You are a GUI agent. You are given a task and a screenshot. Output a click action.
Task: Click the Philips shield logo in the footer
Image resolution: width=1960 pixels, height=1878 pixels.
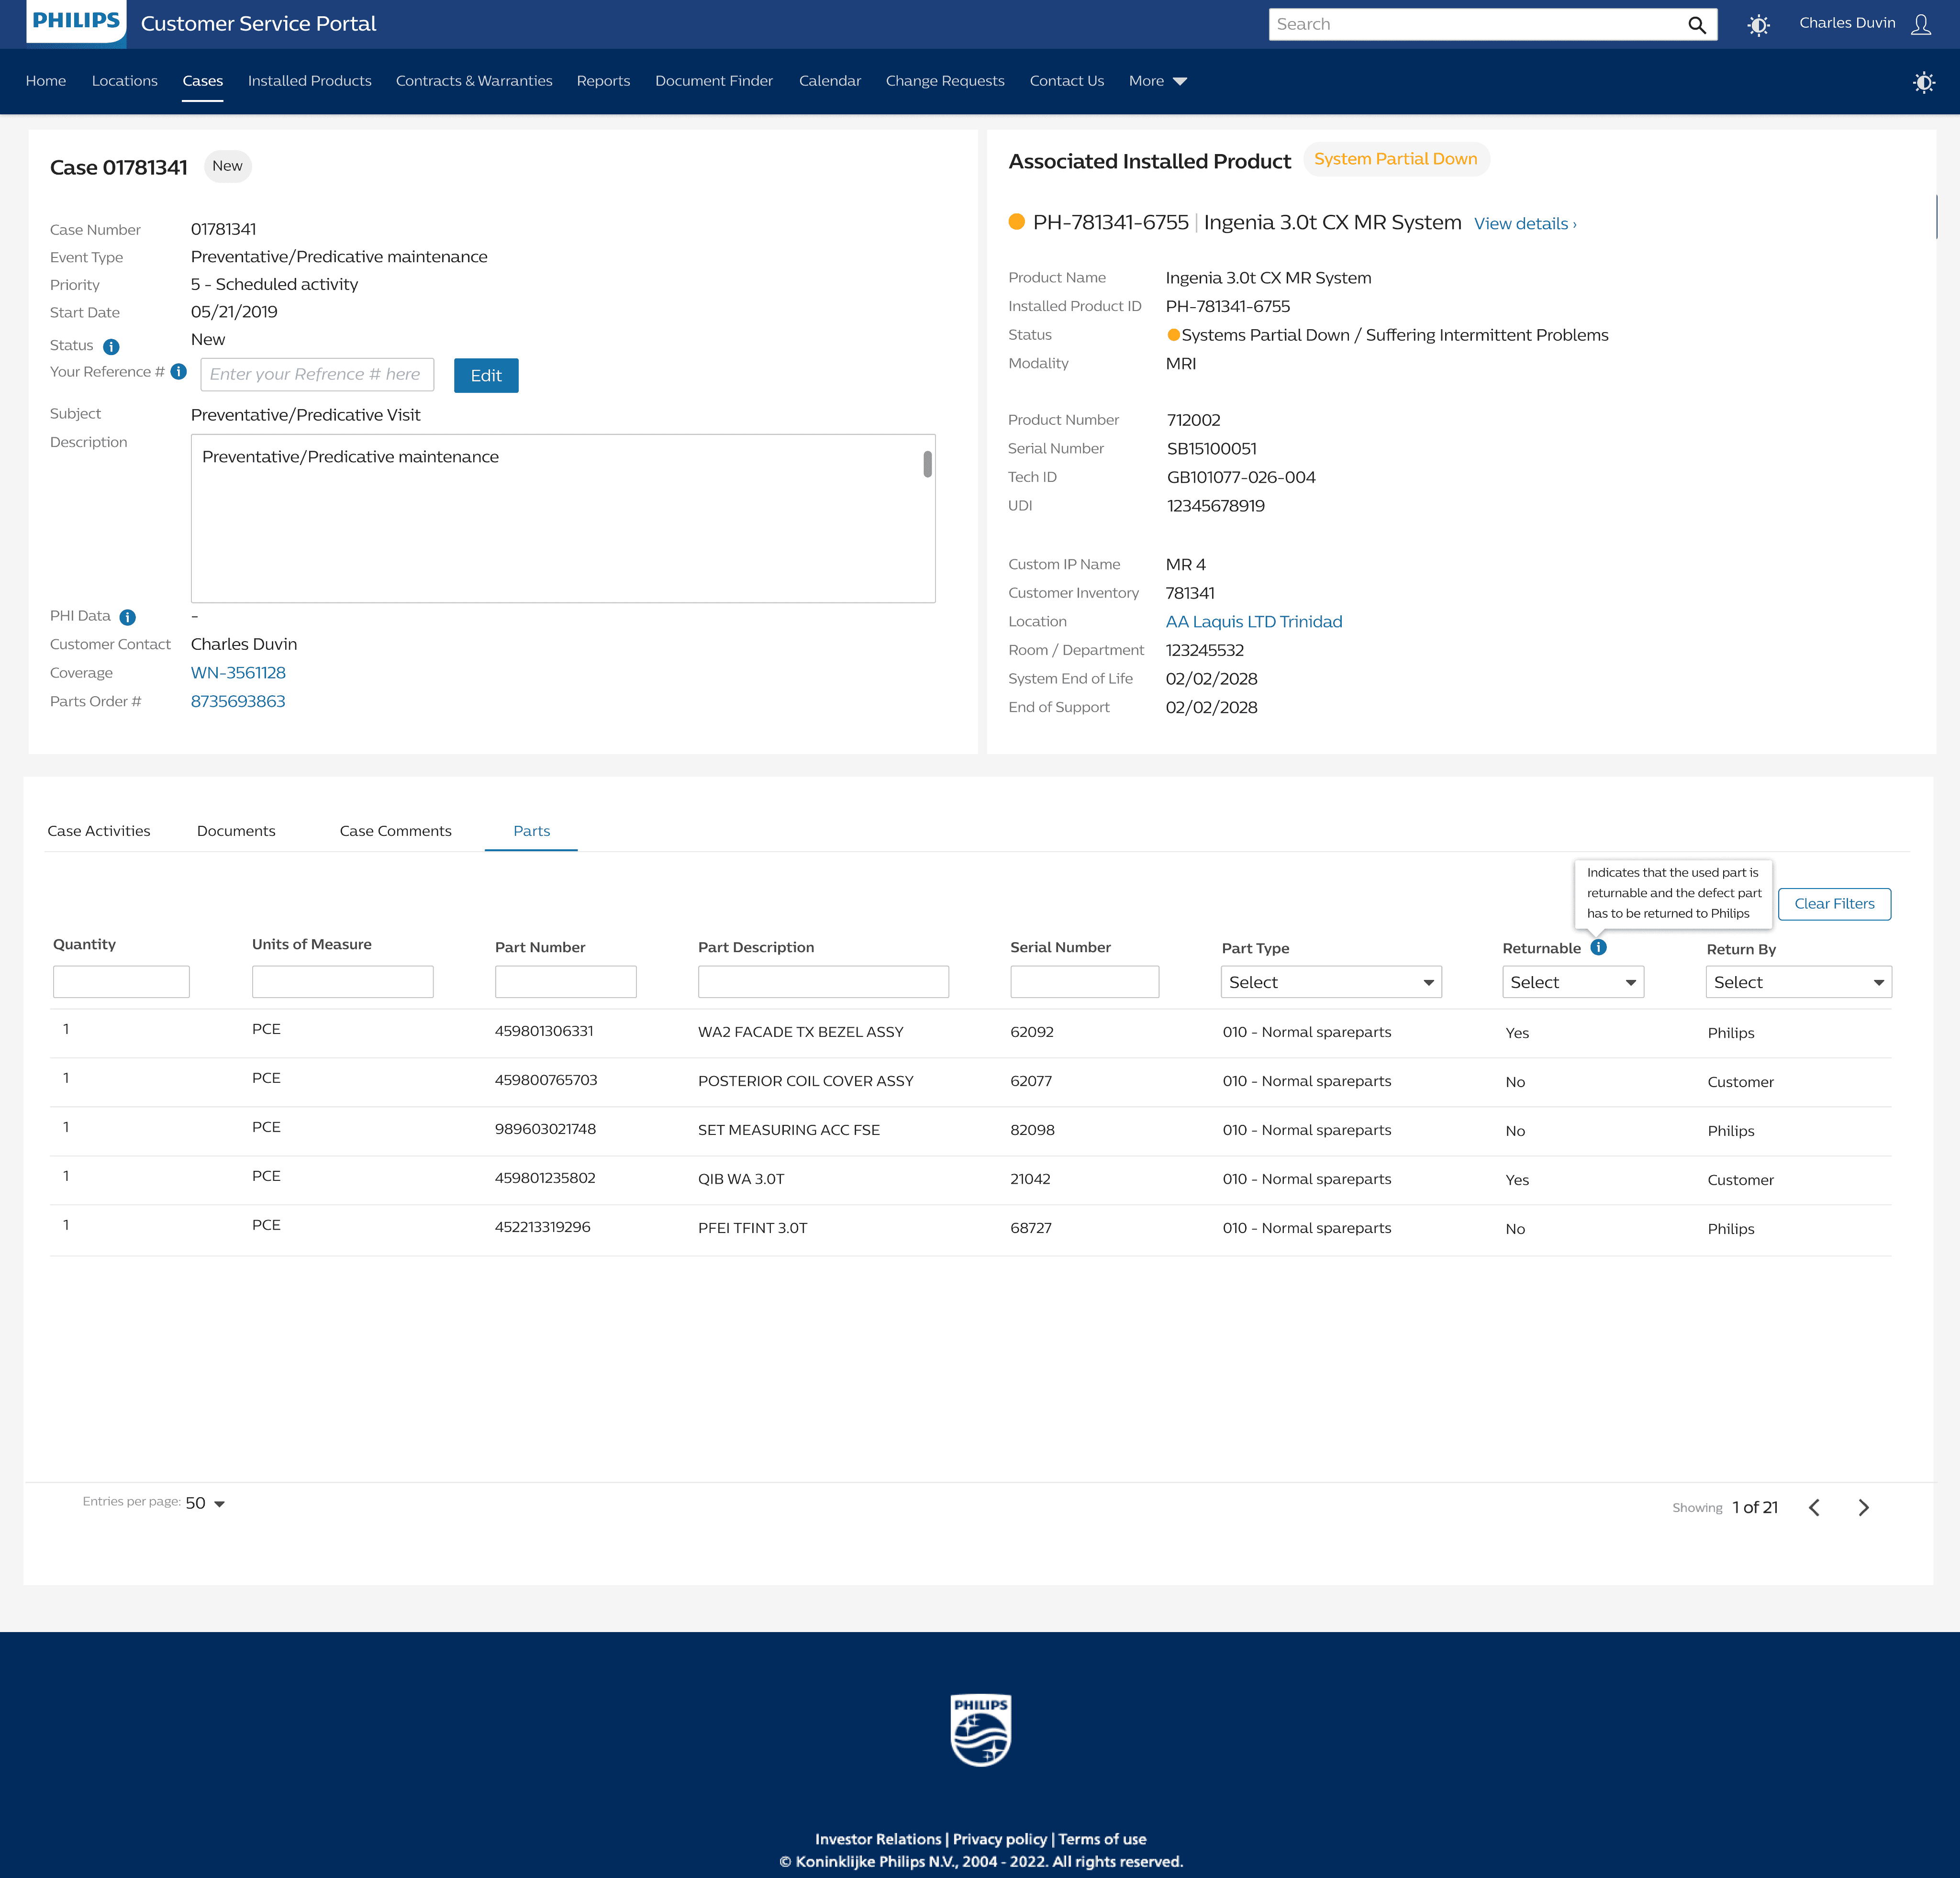click(x=980, y=1729)
